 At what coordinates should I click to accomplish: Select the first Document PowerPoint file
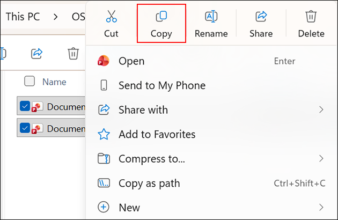(x=65, y=106)
